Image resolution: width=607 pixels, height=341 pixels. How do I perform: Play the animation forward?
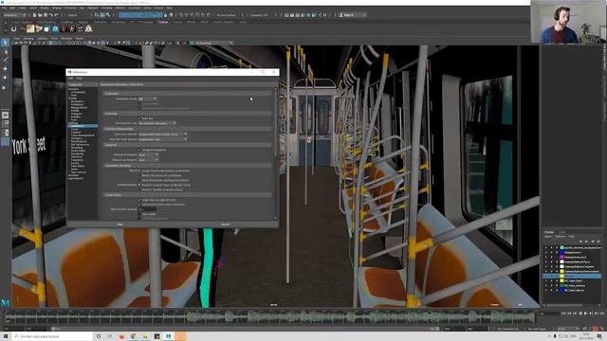tap(585, 314)
